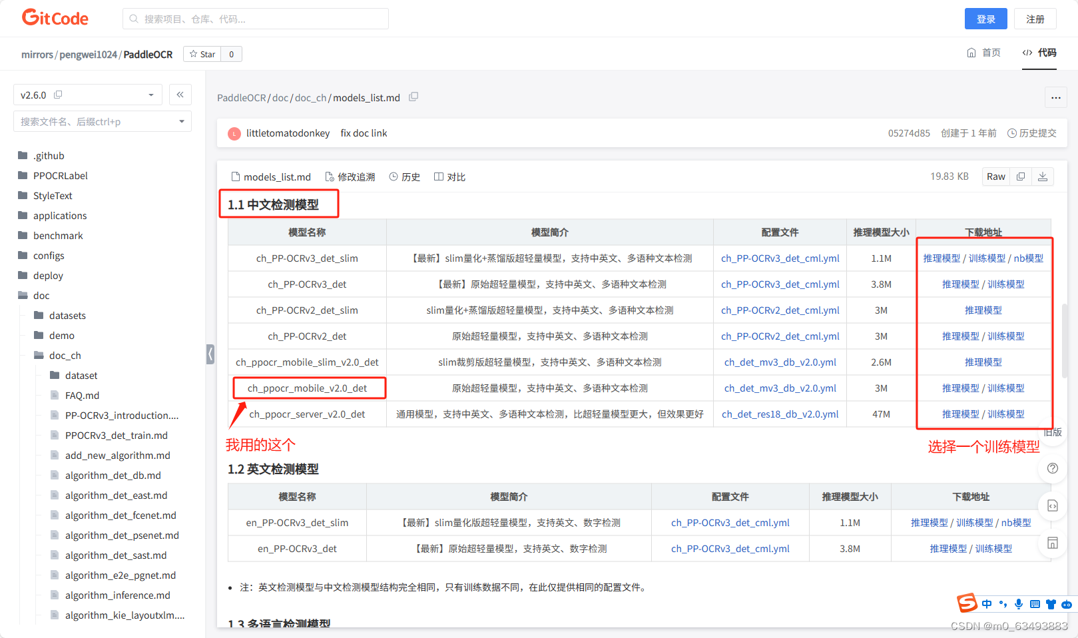Open 训练模型 link for ch_ppocr_mobile_v2.0_det
This screenshot has width=1078, height=638.
(x=1006, y=388)
